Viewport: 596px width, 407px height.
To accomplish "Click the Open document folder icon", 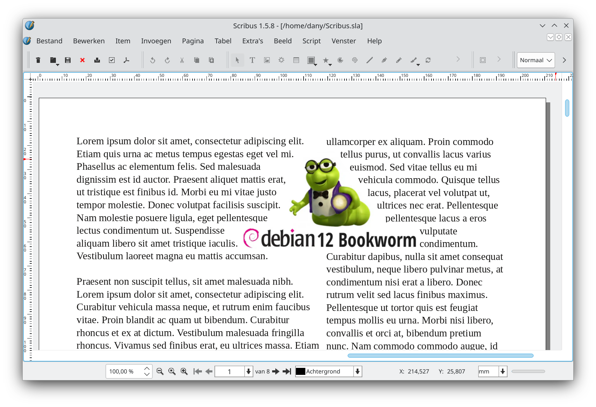I will (53, 60).
